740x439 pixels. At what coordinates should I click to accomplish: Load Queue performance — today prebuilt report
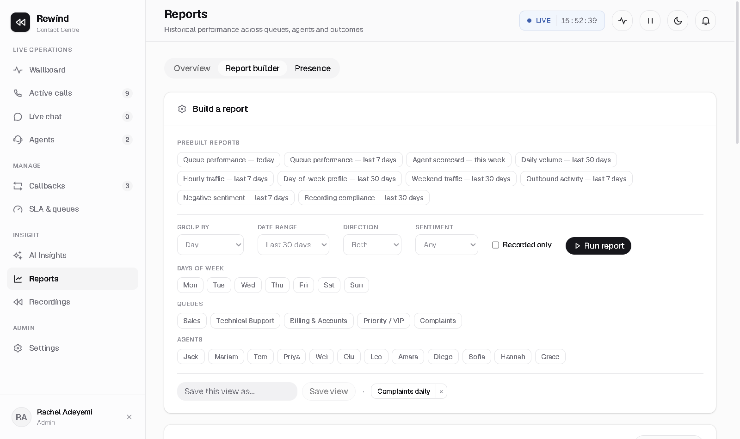(228, 160)
